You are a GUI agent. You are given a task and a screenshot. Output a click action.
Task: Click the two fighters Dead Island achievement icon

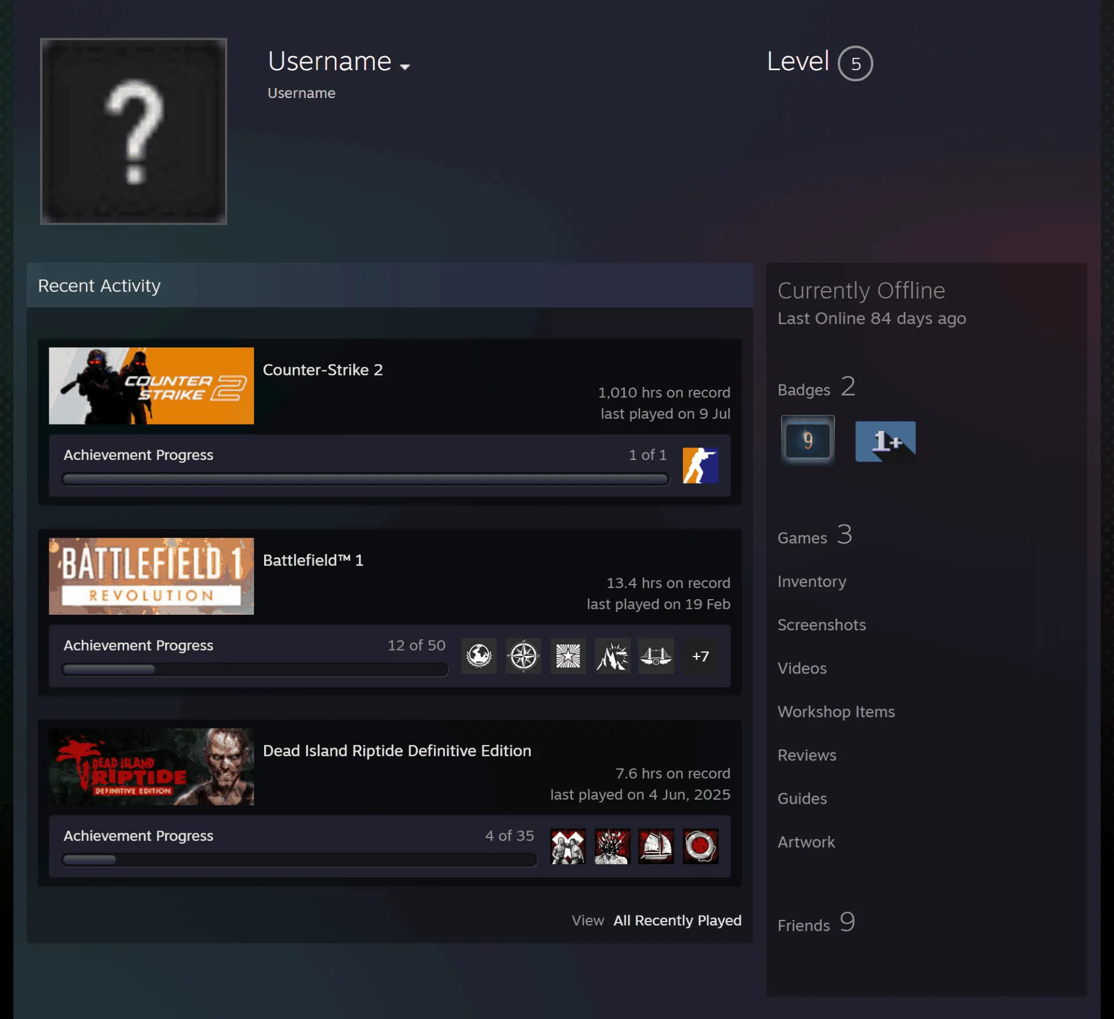coord(568,846)
